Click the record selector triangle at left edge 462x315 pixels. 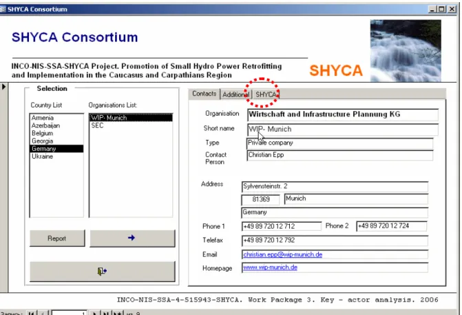pos(3,87)
